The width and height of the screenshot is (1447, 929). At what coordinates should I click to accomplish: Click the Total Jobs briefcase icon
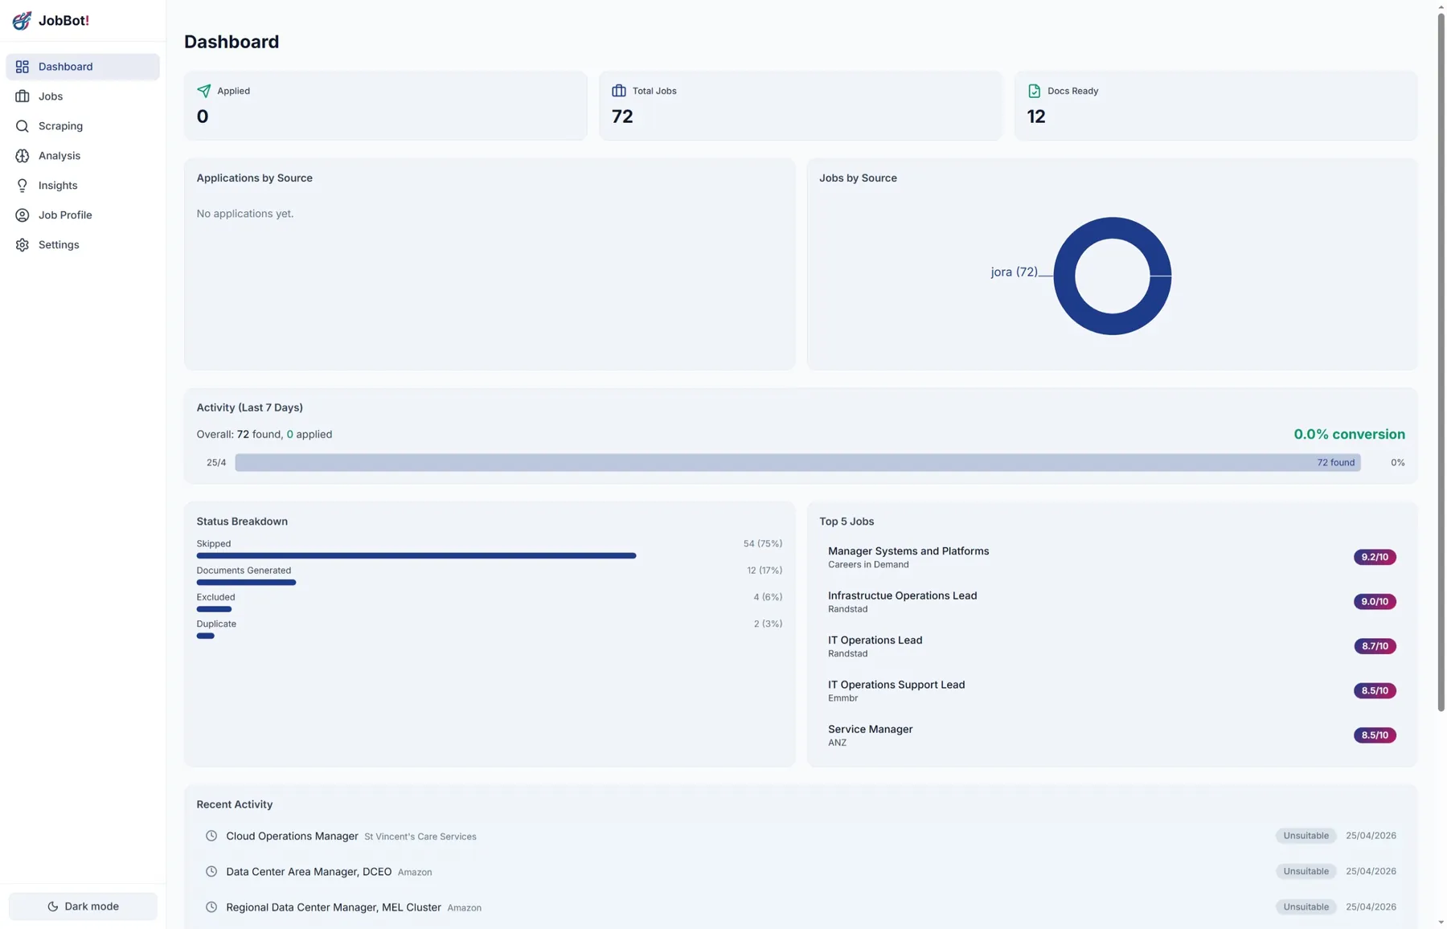619,91
